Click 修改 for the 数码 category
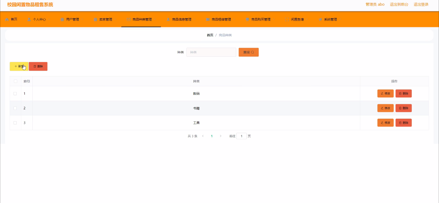This screenshot has width=439, height=203. pos(385,94)
